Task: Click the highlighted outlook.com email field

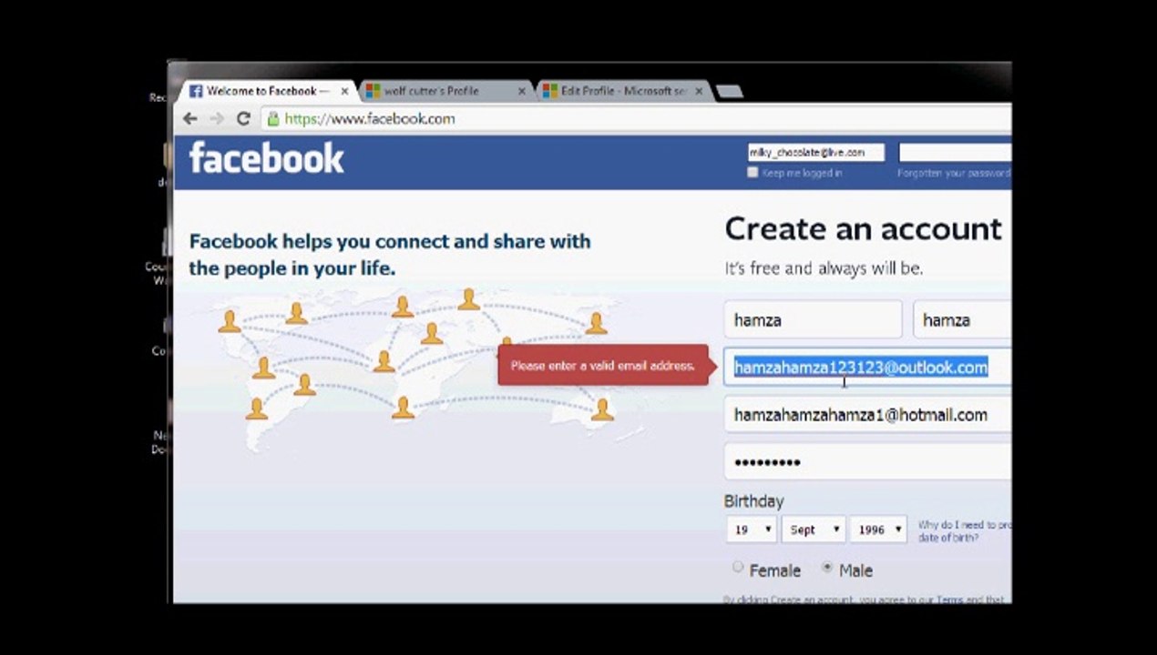Action: (x=867, y=368)
